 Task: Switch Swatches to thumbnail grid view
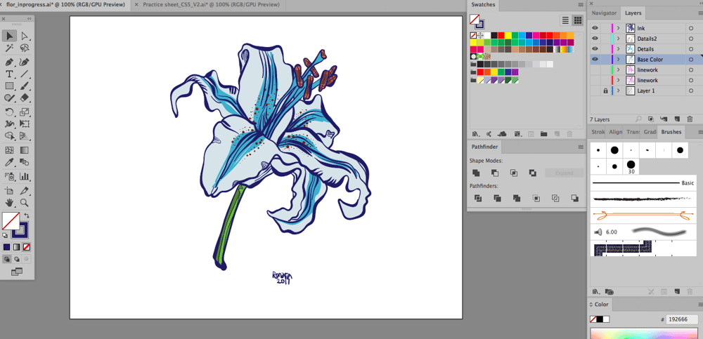point(577,20)
